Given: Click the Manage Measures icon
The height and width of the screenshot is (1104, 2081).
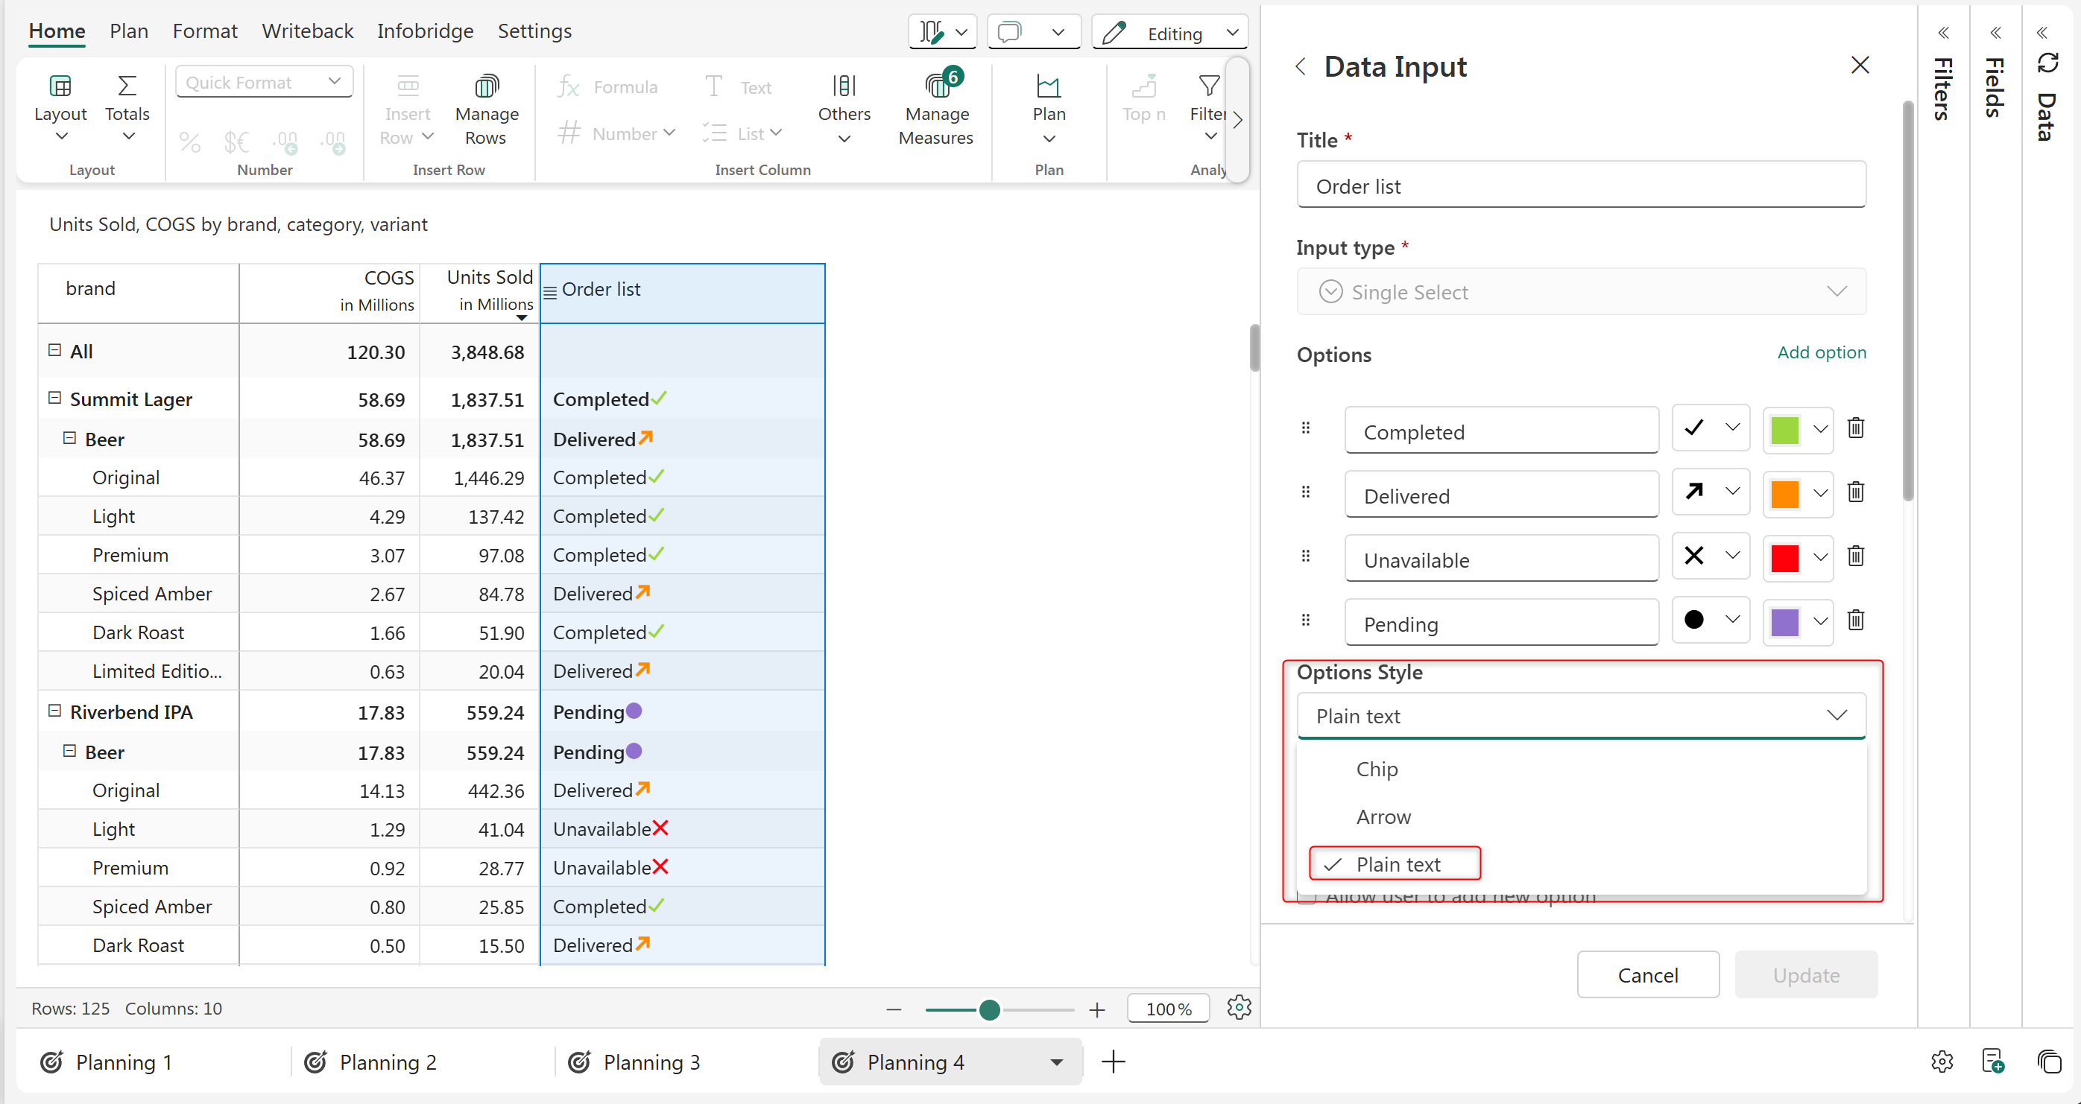Looking at the screenshot, I should pyautogui.click(x=936, y=87).
